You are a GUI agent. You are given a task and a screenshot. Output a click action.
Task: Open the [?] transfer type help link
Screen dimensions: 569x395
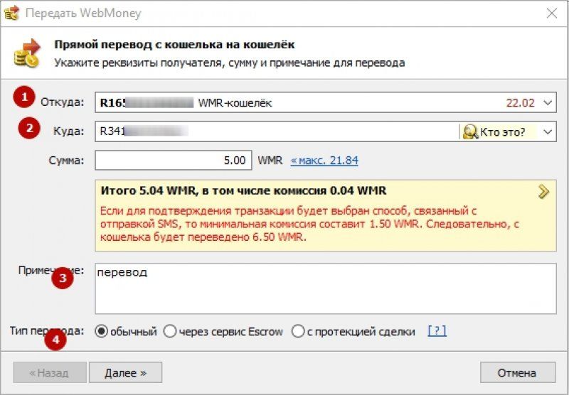437,331
